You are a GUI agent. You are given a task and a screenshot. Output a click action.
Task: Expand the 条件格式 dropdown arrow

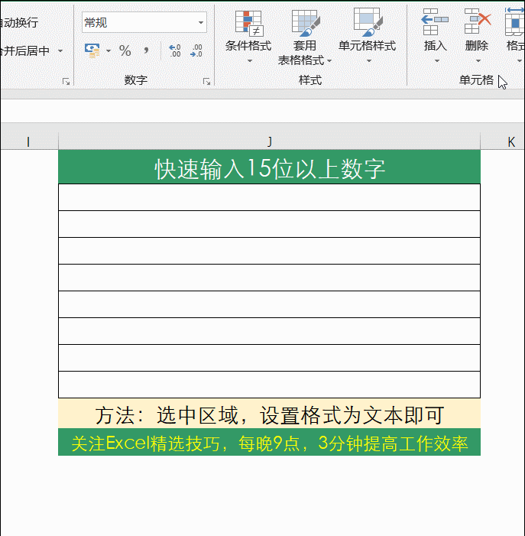(x=250, y=61)
